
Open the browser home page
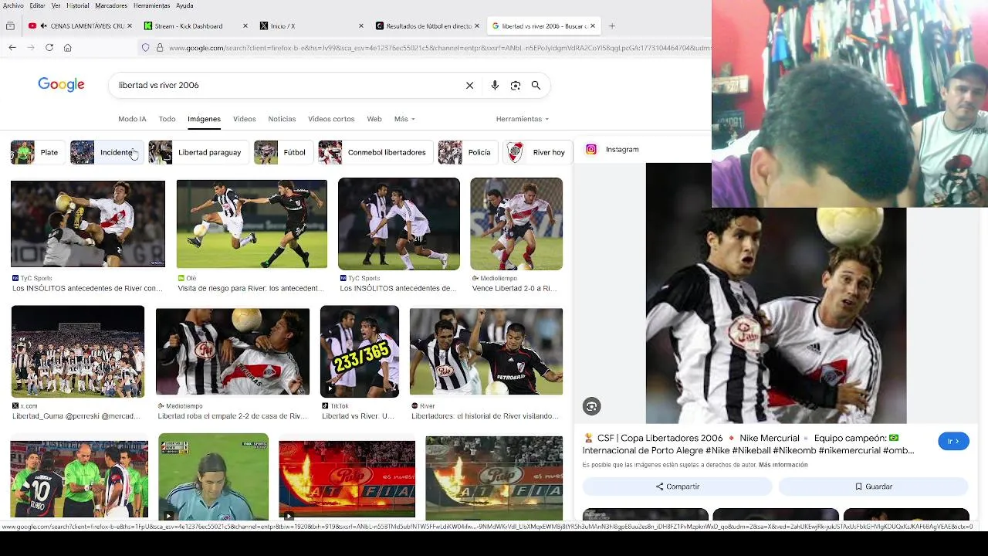tap(68, 48)
